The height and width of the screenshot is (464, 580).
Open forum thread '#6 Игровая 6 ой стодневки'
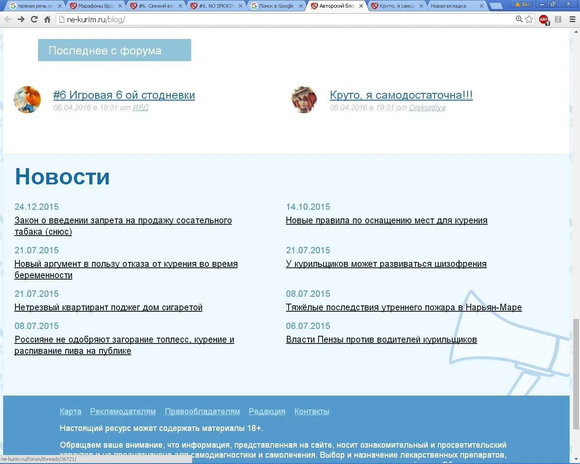(x=124, y=95)
